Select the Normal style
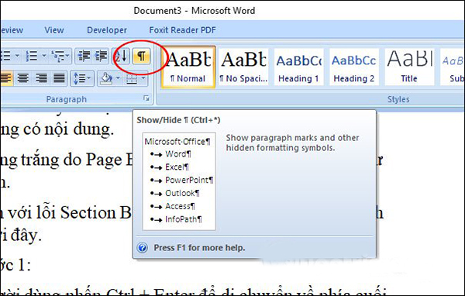This screenshot has height=296, width=465. tap(188, 67)
